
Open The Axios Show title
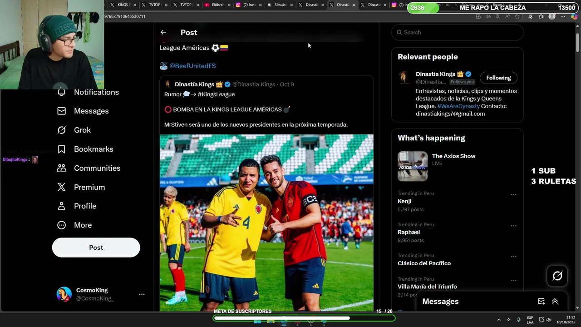click(453, 156)
